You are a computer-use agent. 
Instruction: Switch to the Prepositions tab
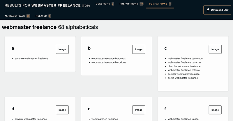pyautogui.click(x=132, y=4)
